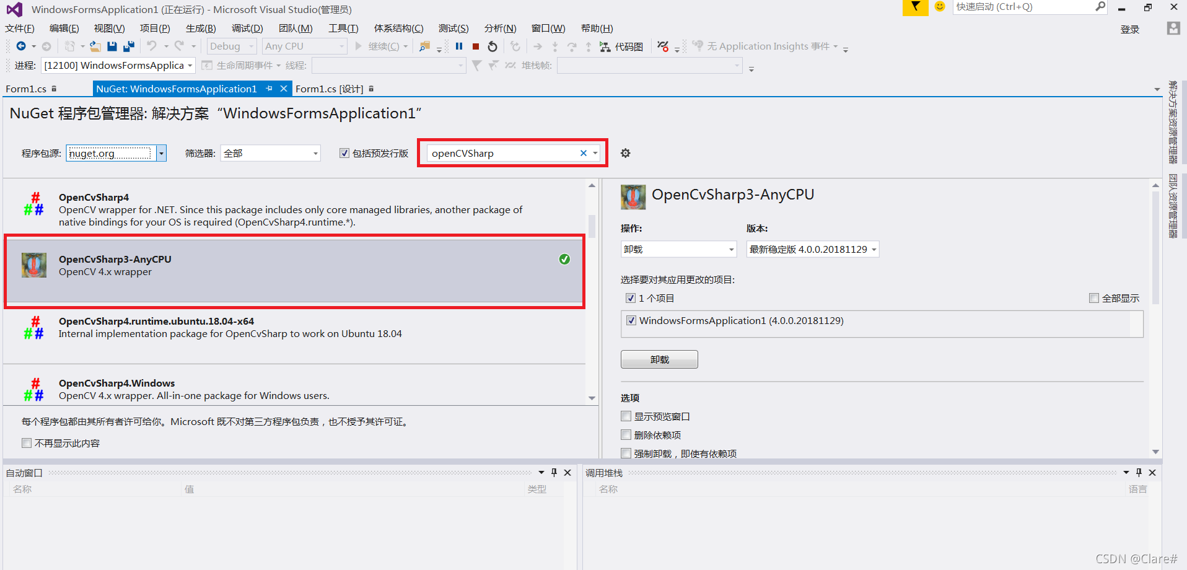Open the 调试(D) menu
The height and width of the screenshot is (570, 1187).
click(247, 28)
